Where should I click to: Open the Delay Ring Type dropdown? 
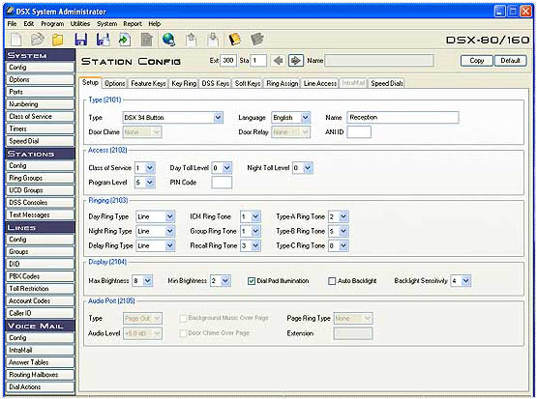click(169, 245)
